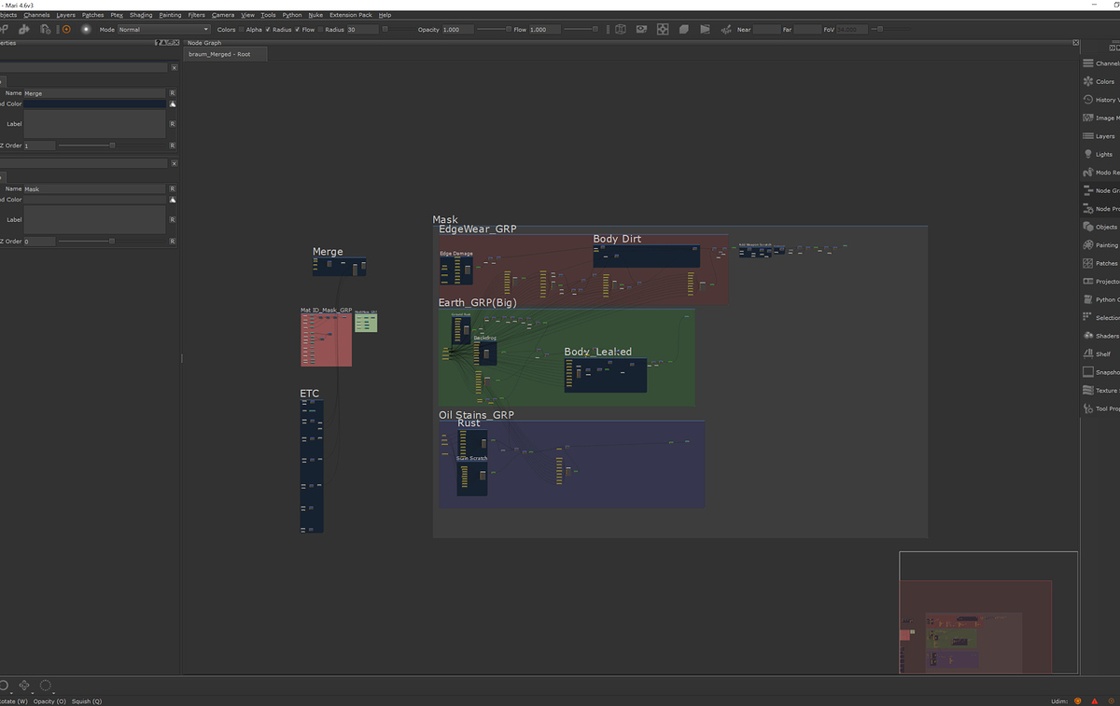Screen dimensions: 1120x706
Task: Open the Python menu
Action: pyautogui.click(x=292, y=15)
